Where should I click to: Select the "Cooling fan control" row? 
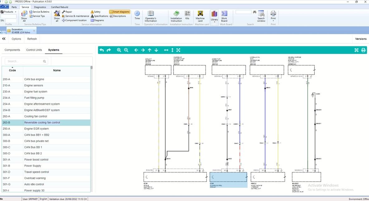tap(46, 116)
